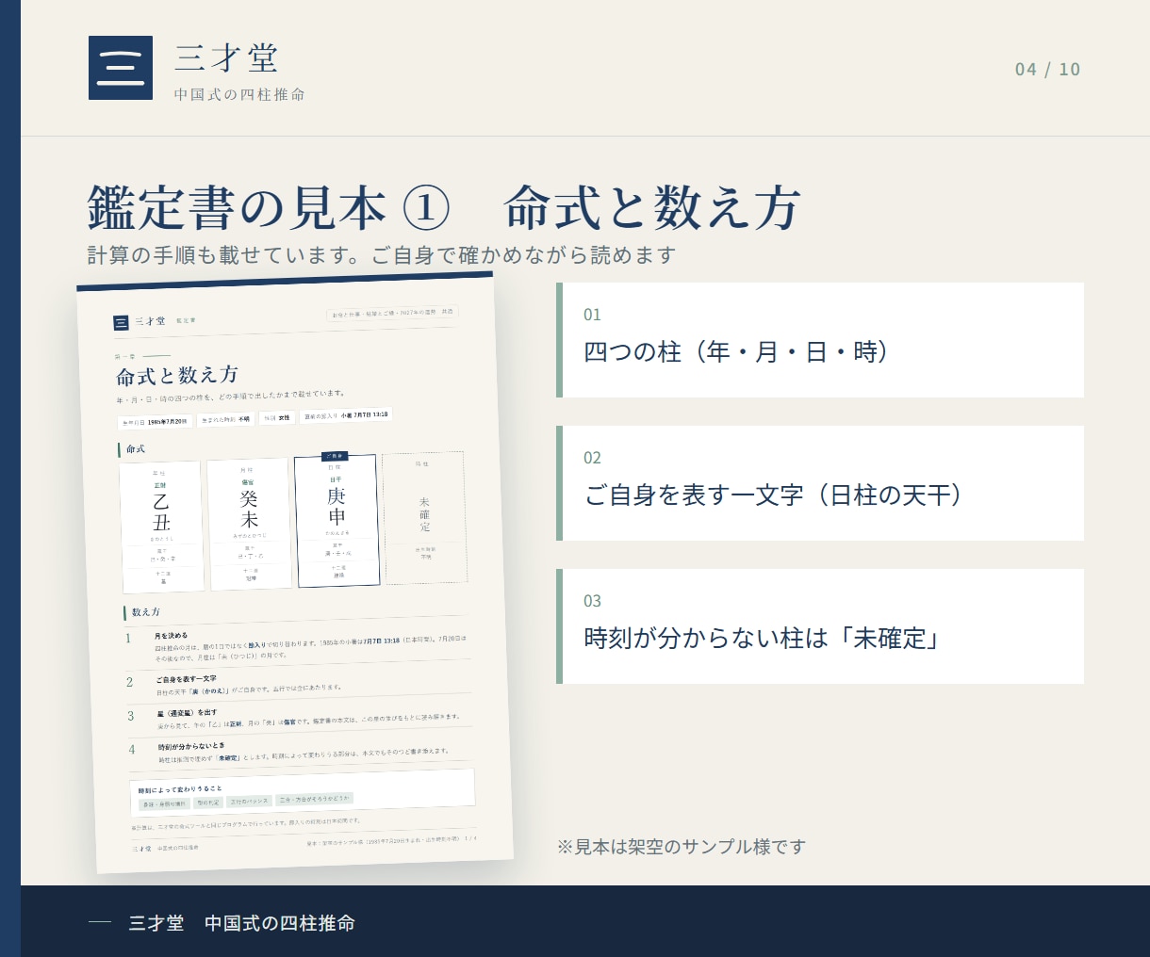Click the dashed 時柱 card 未確定
Screen dimensions: 1150x957
point(425,518)
